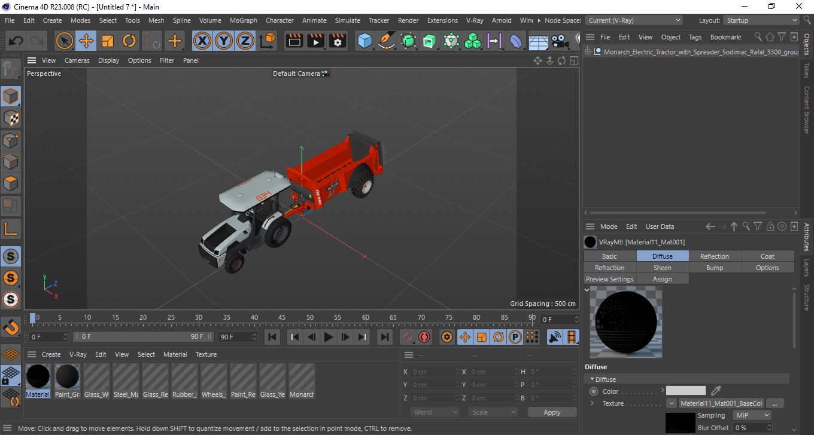Expand the Texture parameter arrow
This screenshot has width=814, height=435.
(593, 403)
